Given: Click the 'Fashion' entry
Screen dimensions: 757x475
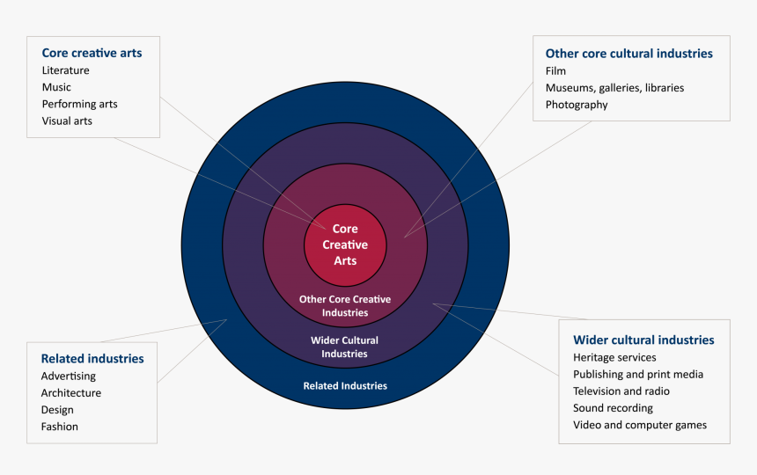Looking at the screenshot, I should pyautogui.click(x=59, y=427).
